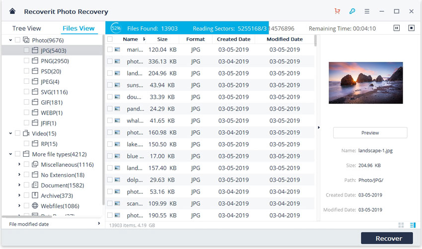422x249 pixels.
Task: Click the Preview button
Action: (x=370, y=133)
